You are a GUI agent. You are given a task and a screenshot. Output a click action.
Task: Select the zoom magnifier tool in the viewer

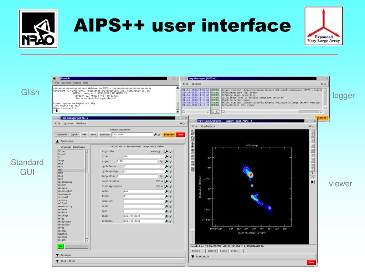[192, 132]
